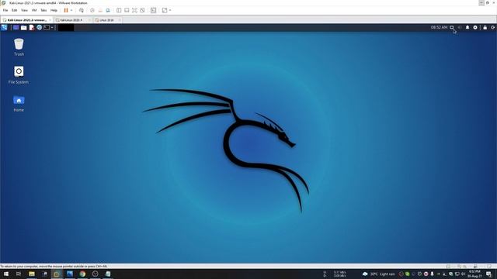Open the VMware Edit menu

pos(15,10)
